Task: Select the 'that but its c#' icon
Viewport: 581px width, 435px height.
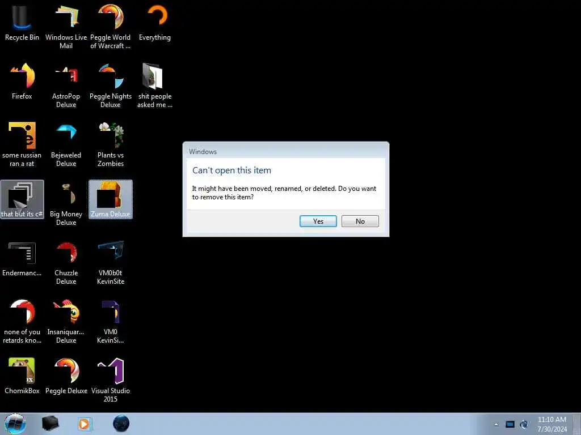Action: (x=22, y=199)
